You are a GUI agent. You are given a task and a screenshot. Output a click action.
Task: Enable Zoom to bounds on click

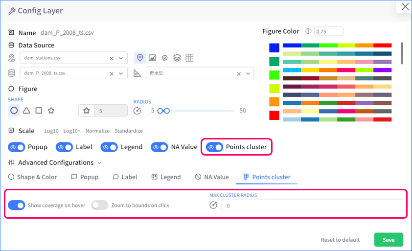pos(100,205)
